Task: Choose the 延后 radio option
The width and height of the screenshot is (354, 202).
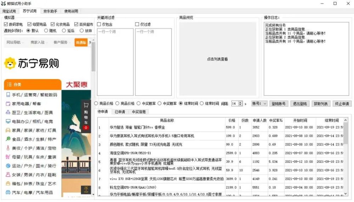Action: 64,30
